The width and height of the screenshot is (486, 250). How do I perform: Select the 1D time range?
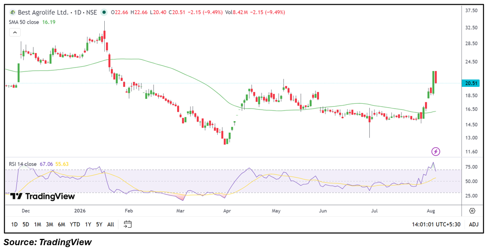[14, 224]
